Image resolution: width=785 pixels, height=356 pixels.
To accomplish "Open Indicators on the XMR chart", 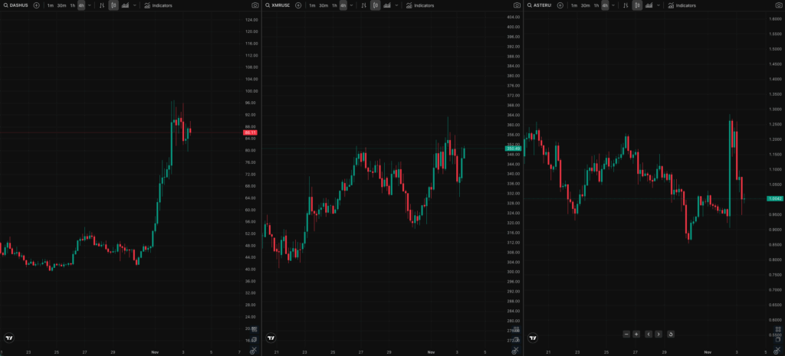I will point(420,5).
